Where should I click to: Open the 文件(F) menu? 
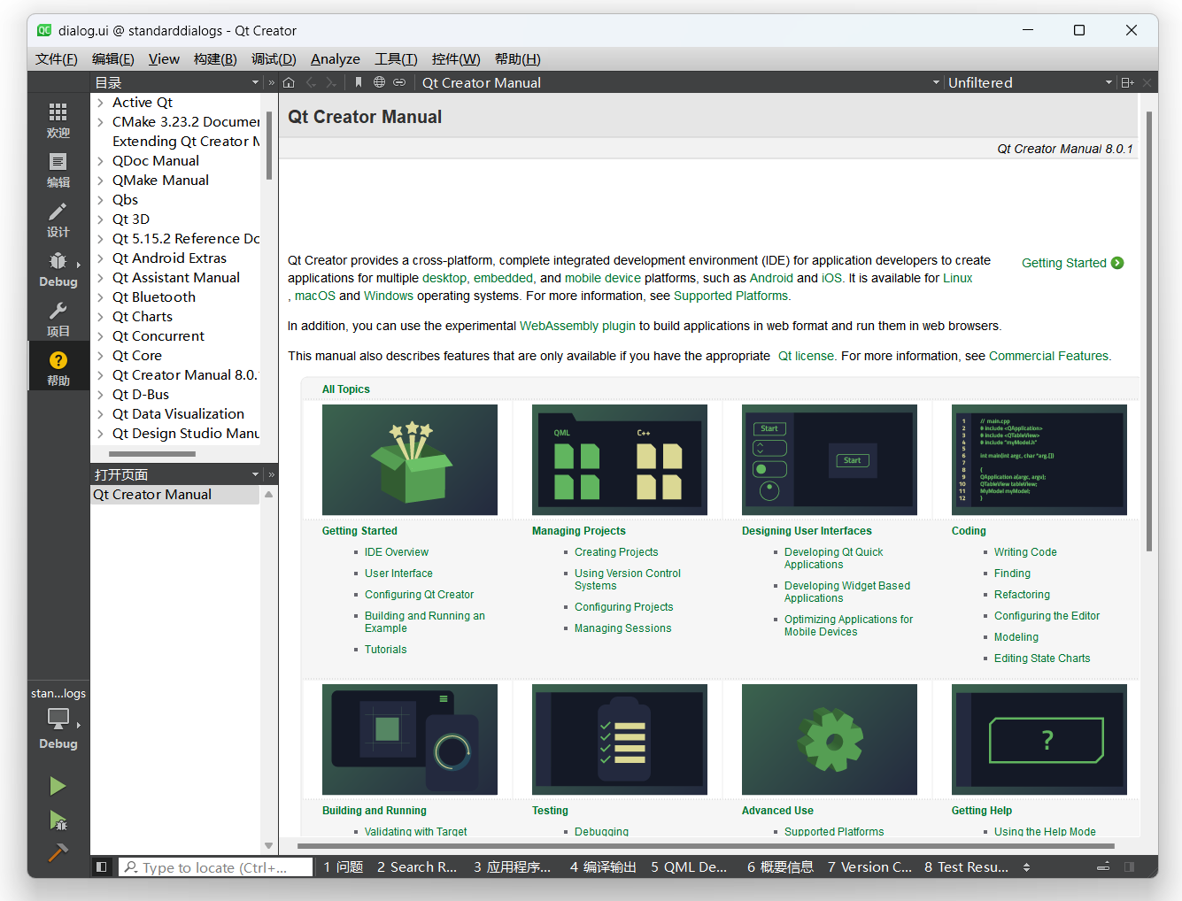tap(57, 59)
